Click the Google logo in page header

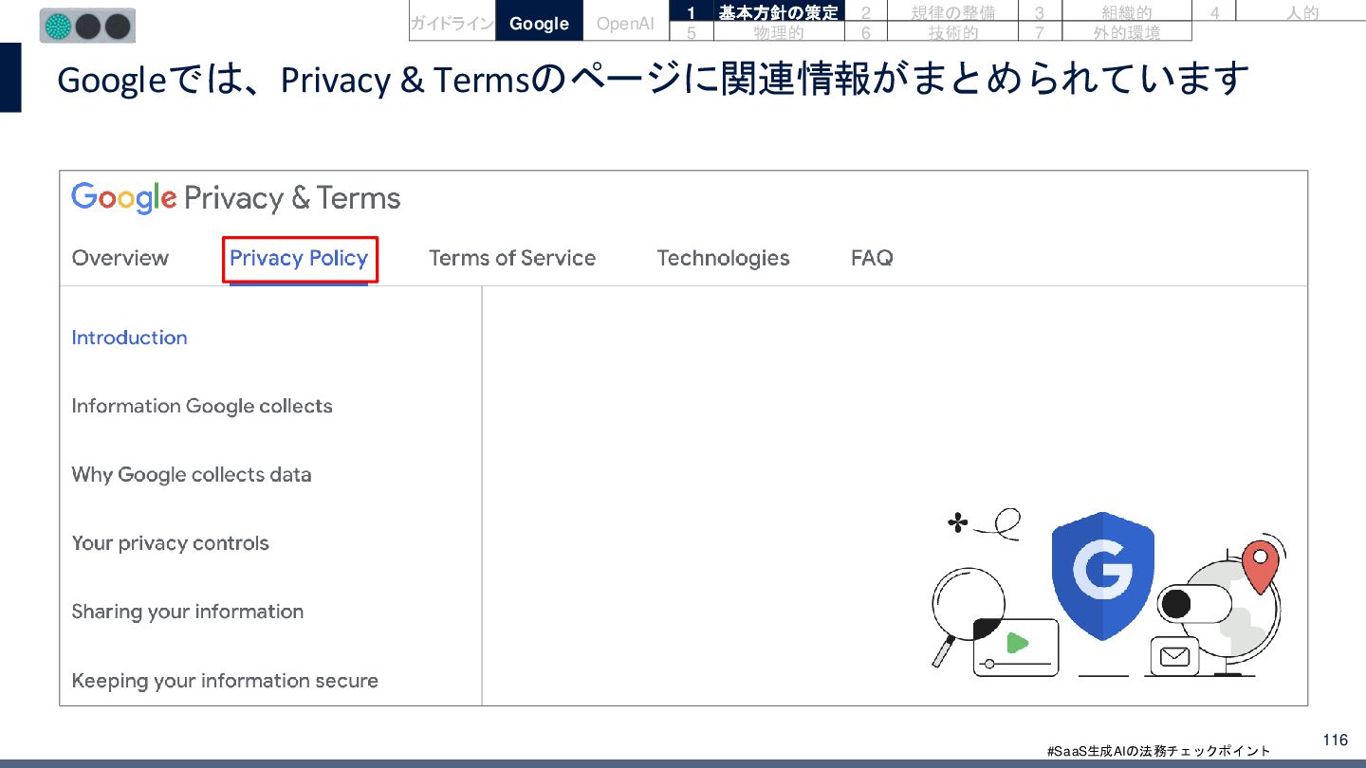[x=124, y=198]
